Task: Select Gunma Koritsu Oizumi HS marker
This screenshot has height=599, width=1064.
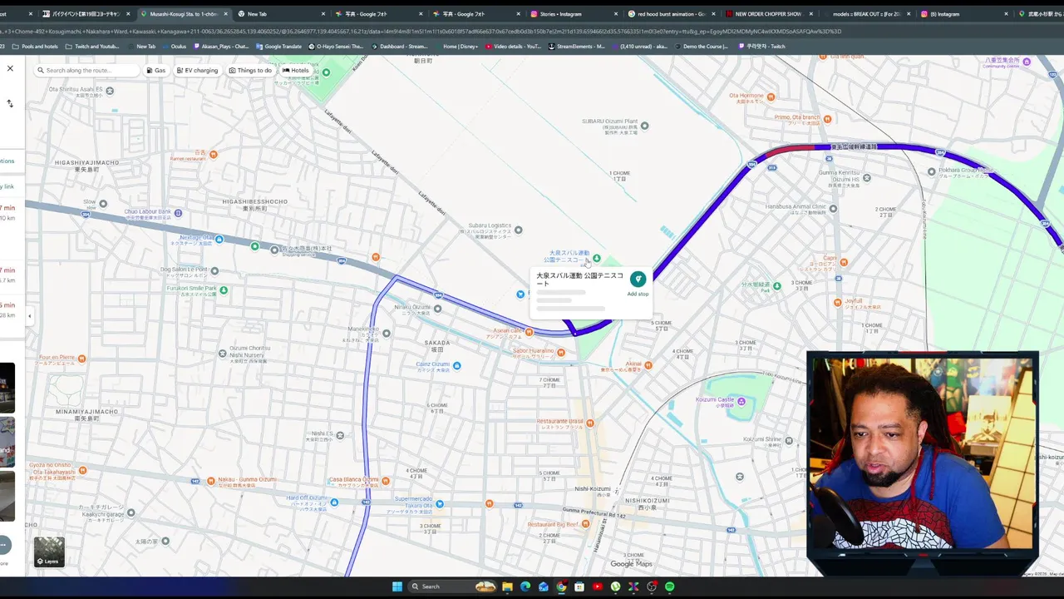Action: 867,177
